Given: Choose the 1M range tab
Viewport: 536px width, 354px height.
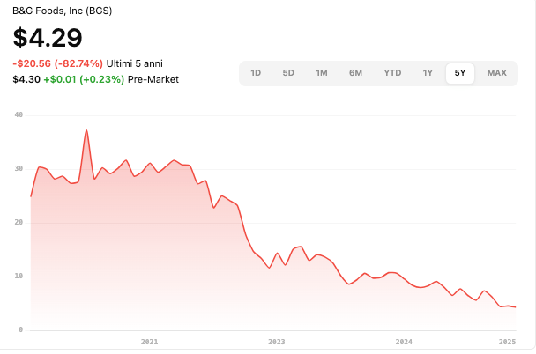Looking at the screenshot, I should [322, 73].
